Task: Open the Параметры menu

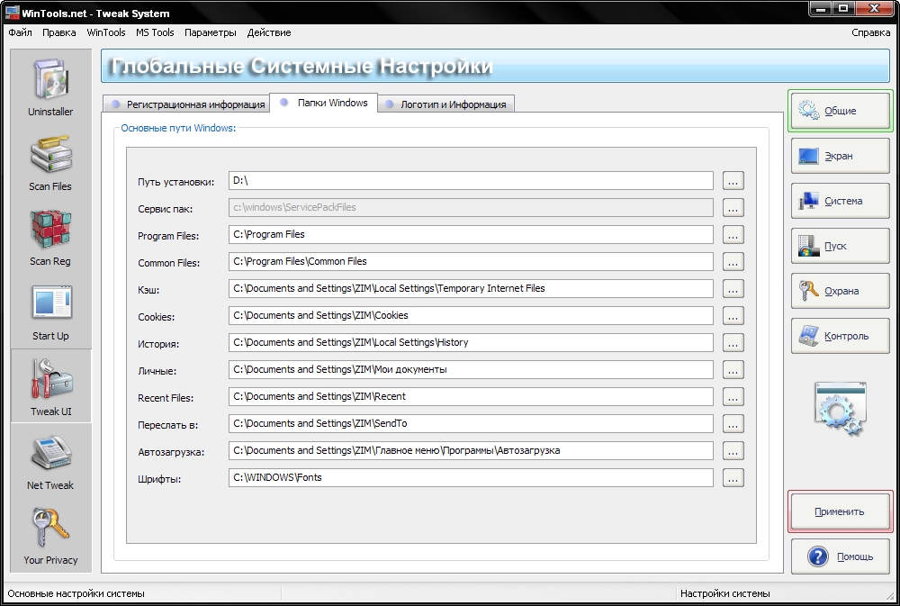Action: click(211, 32)
